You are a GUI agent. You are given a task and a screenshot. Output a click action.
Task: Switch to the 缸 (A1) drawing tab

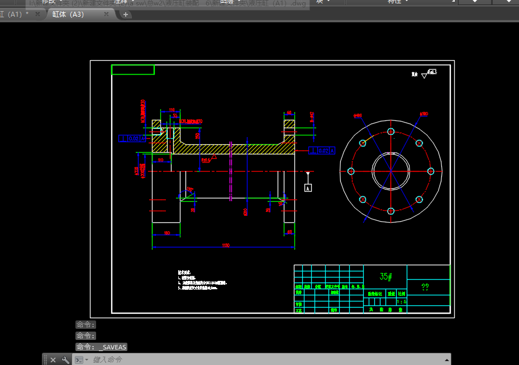(x=14, y=14)
